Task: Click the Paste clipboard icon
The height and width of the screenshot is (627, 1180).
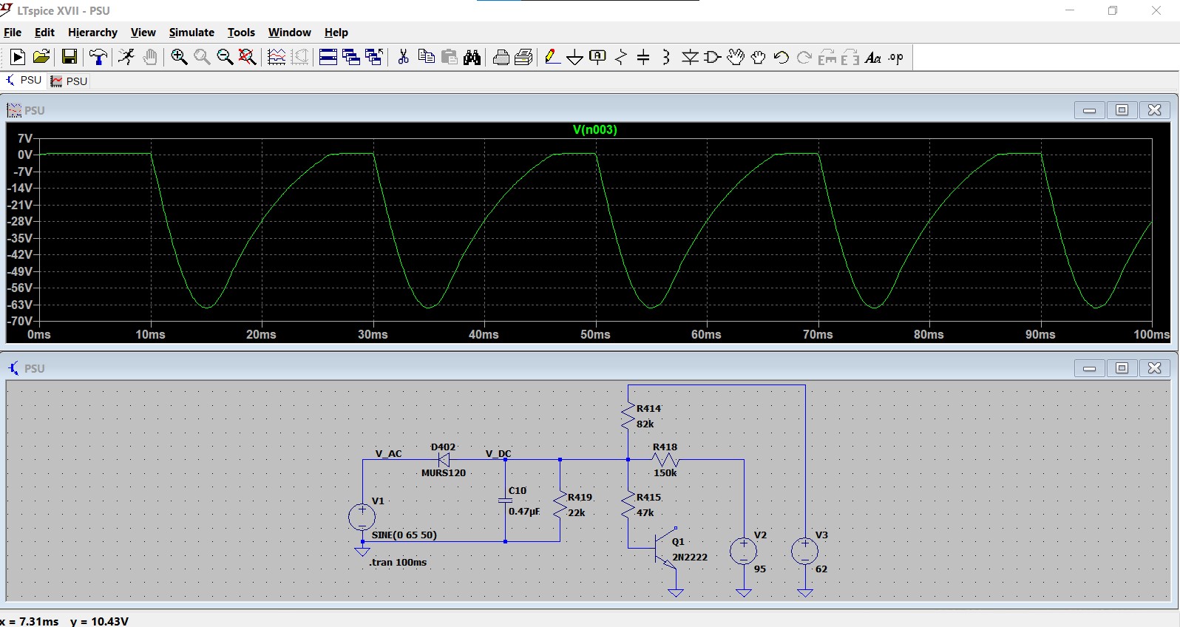Action: (x=449, y=57)
